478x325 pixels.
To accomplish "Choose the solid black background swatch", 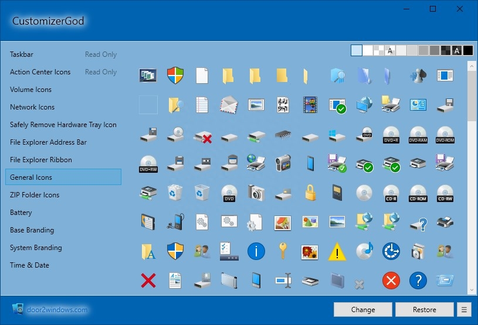I will coord(467,50).
